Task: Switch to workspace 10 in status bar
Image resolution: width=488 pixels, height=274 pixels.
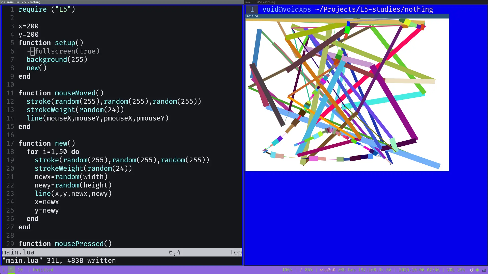Action: point(20,270)
